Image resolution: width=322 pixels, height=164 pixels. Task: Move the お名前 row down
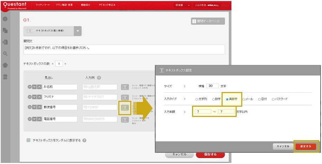point(34,87)
